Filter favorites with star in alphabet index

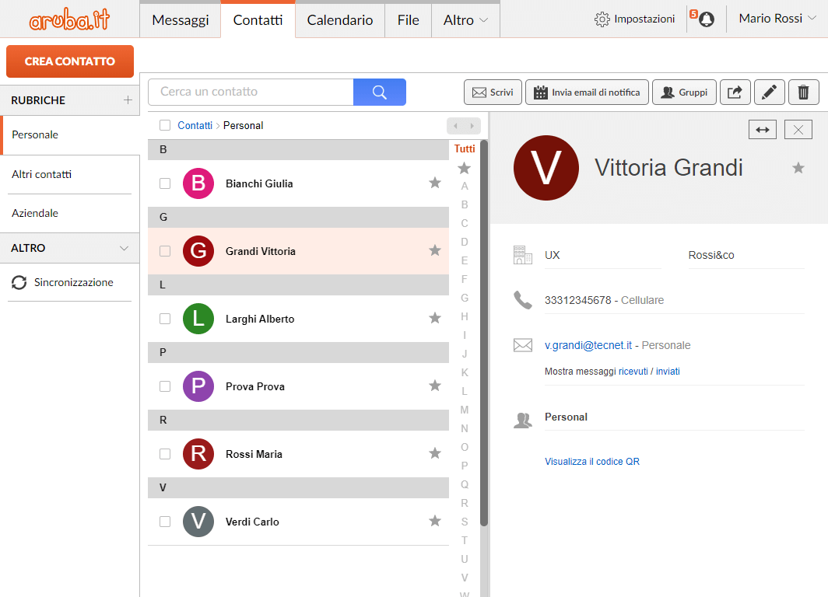[x=464, y=168]
